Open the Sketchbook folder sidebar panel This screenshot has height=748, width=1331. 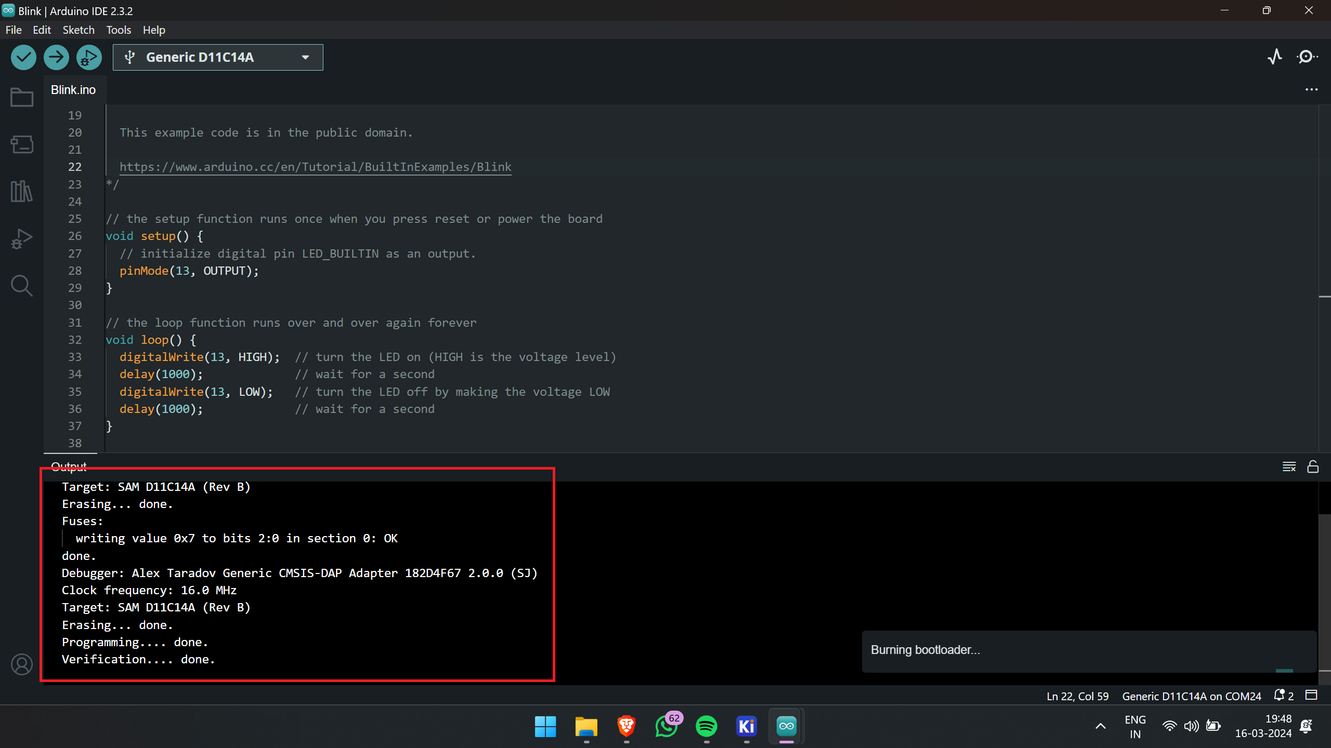pos(22,97)
